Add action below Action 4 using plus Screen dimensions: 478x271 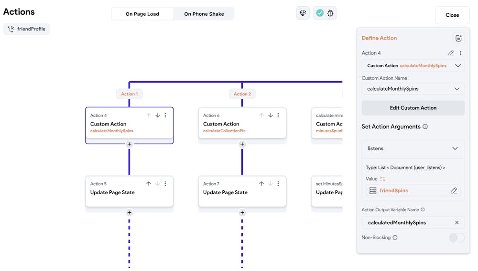coord(129,144)
